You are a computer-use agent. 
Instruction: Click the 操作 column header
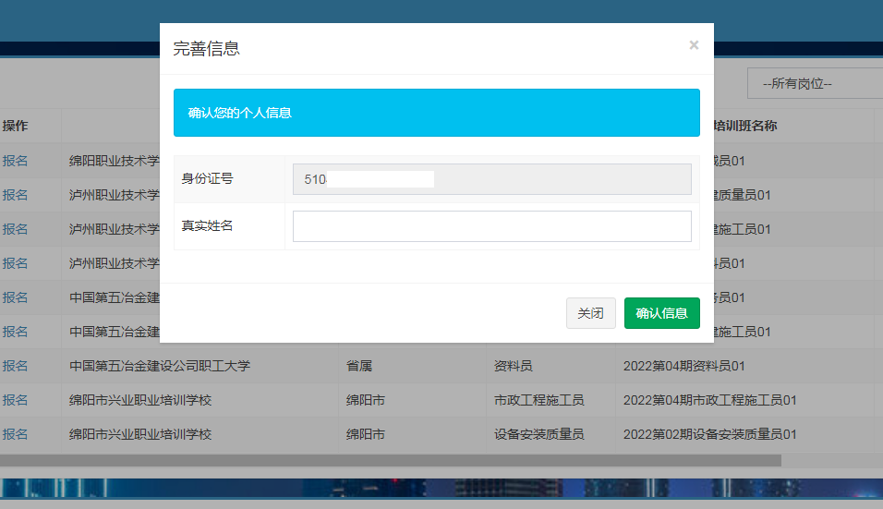(15, 126)
